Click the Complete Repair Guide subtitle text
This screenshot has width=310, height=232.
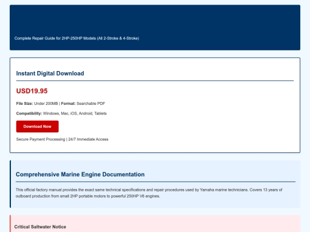click(77, 38)
